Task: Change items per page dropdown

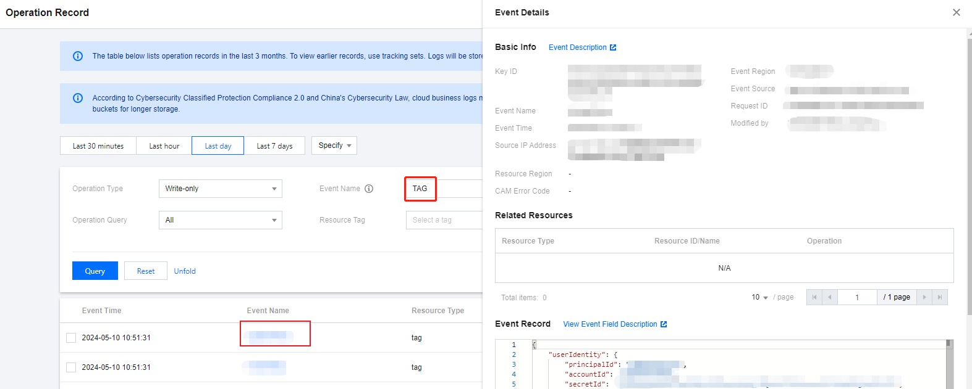Action: coord(759,297)
